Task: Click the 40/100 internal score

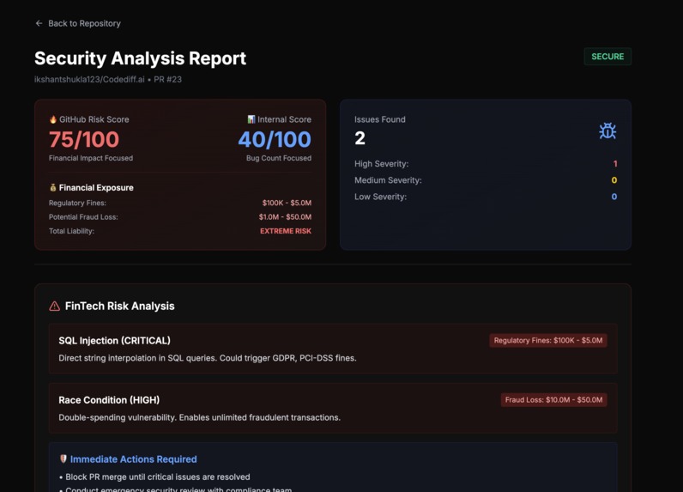Action: click(275, 139)
